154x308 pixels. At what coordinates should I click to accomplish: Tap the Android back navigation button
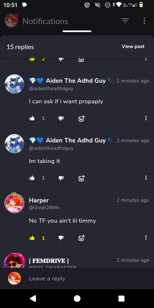(33, 298)
